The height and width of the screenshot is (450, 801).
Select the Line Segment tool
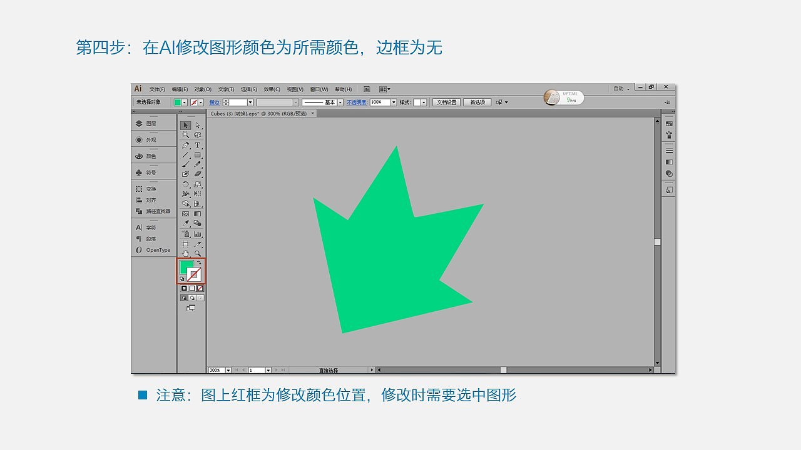tap(185, 155)
